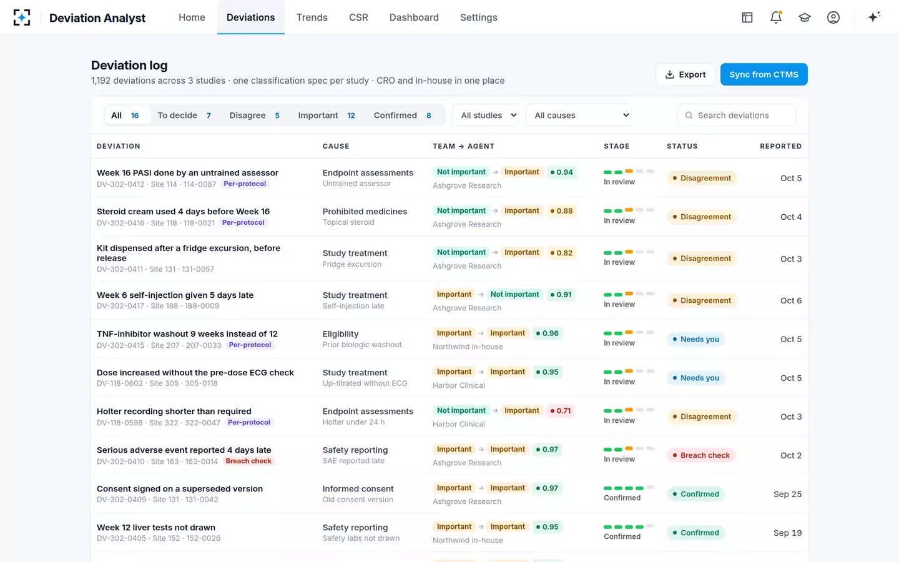Click the Status column header

pos(682,146)
